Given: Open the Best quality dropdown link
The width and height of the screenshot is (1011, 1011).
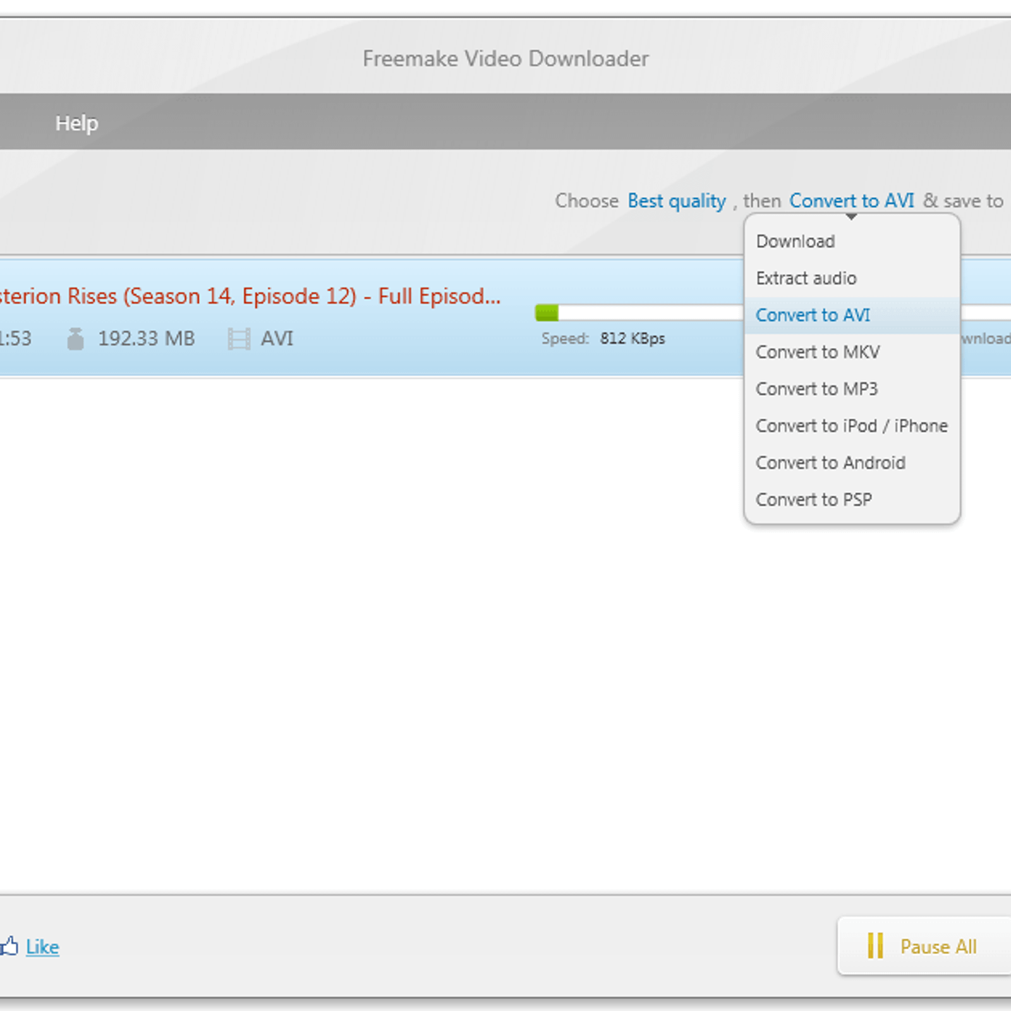Looking at the screenshot, I should pyautogui.click(x=676, y=201).
